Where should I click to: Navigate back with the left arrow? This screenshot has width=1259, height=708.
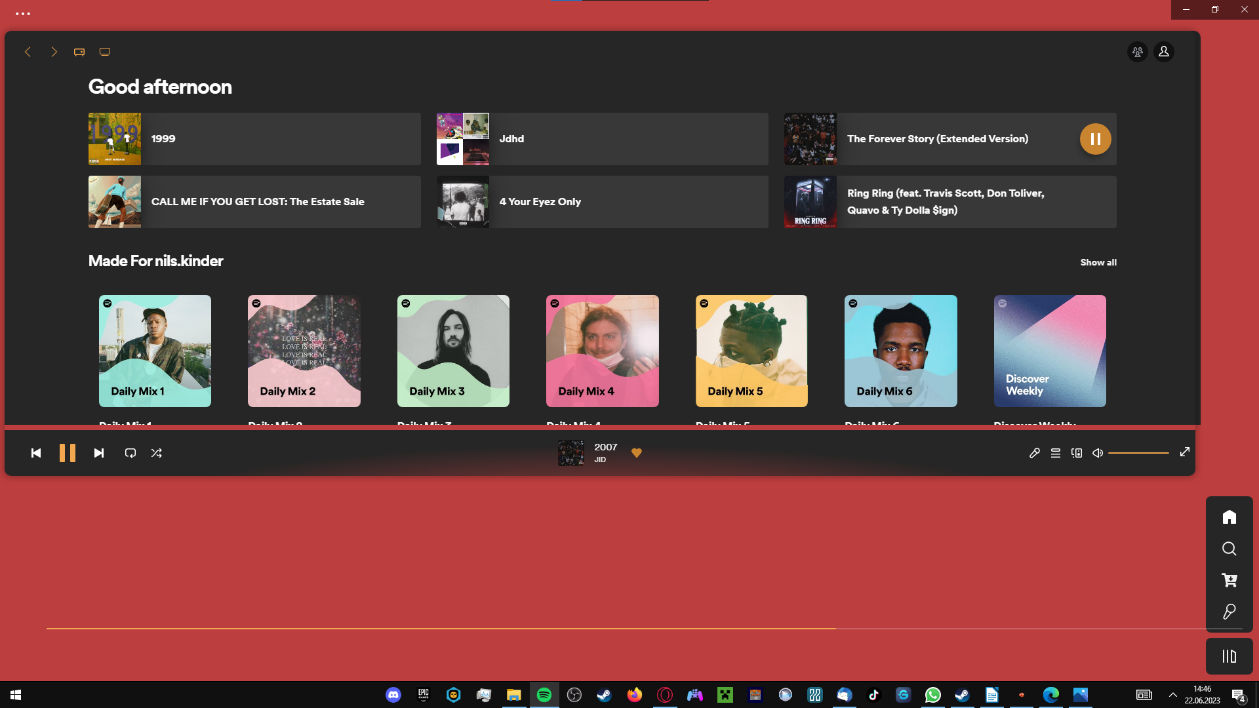click(28, 52)
